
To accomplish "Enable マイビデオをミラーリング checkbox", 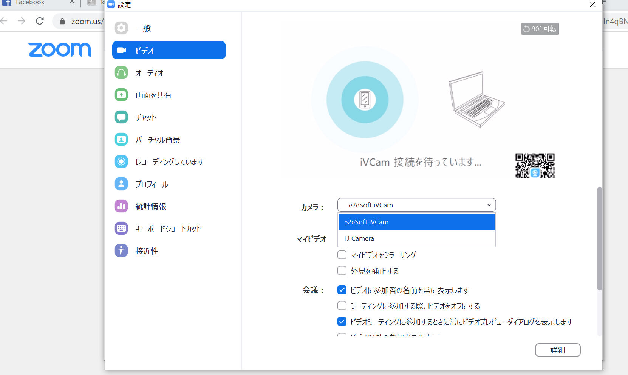I will pos(342,255).
